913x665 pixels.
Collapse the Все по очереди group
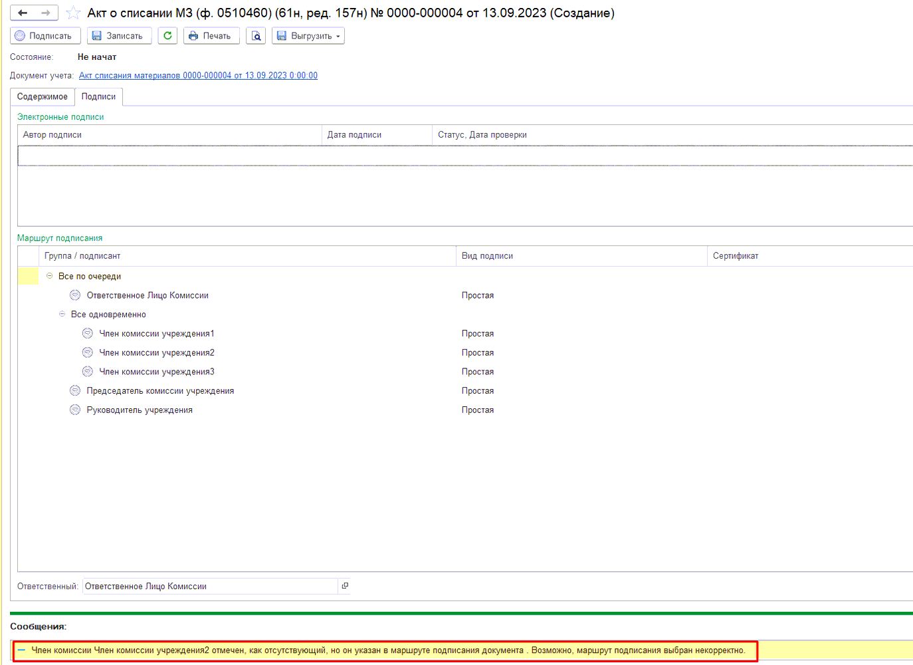[x=49, y=276]
